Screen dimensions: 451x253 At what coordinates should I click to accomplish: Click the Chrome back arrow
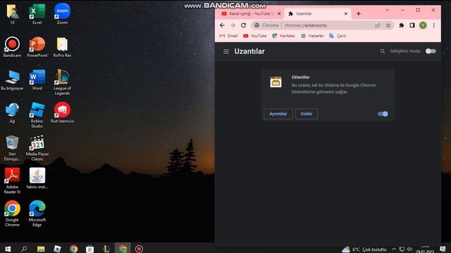pyautogui.click(x=222, y=25)
